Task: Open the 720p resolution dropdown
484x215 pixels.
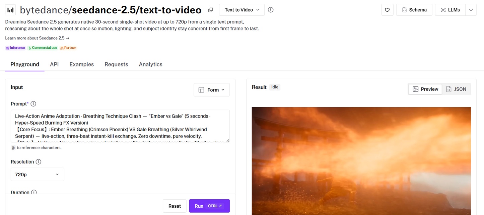Action: click(38, 174)
